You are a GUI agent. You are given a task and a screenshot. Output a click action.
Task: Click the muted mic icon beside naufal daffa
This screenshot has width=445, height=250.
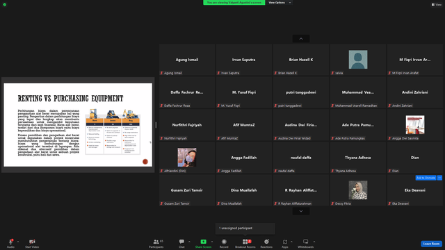[275, 171]
